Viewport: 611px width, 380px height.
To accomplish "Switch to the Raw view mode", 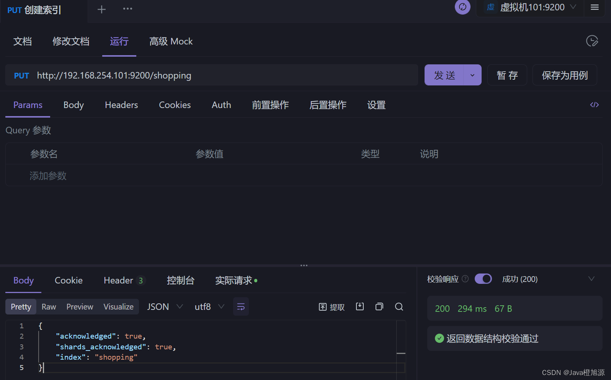I will click(49, 307).
